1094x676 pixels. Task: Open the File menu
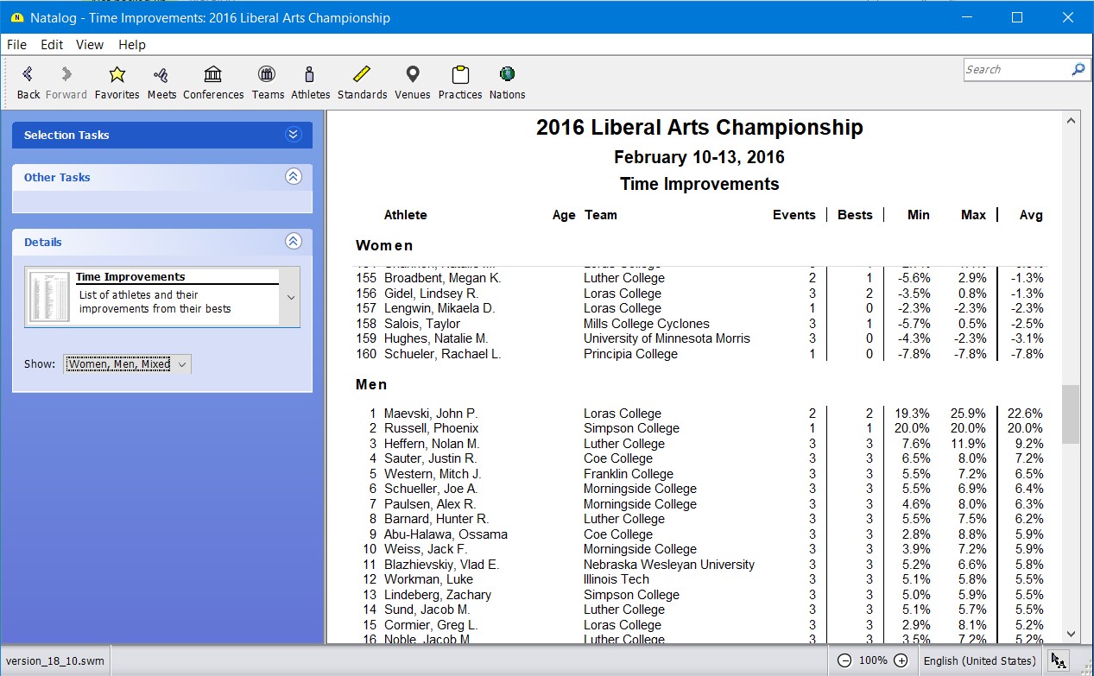[16, 45]
